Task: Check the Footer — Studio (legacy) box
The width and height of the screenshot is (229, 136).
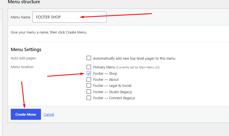Action: click(x=89, y=91)
